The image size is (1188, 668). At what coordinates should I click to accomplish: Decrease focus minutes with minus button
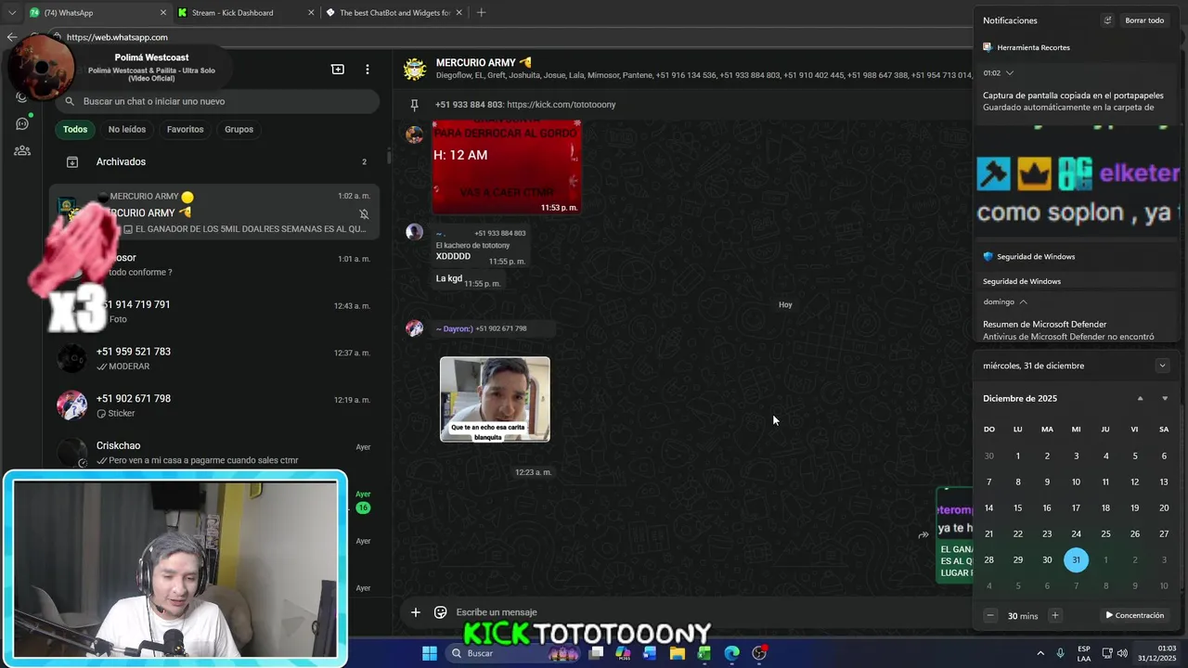click(x=990, y=615)
